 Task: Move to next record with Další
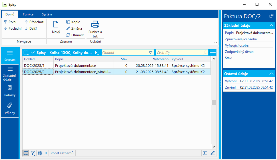click(31, 29)
